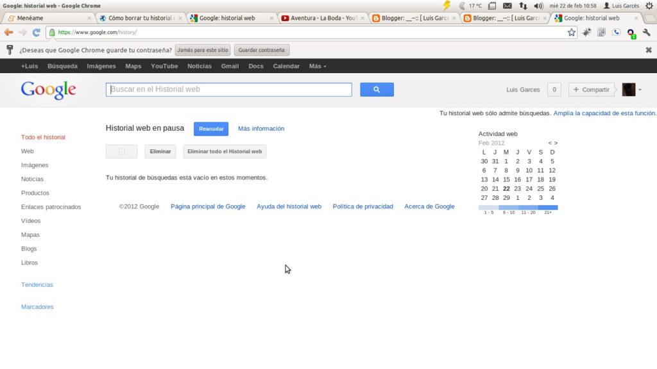Screen dimensions: 657x369
Task: Click Eliminar todo el Historial web
Action: click(225, 151)
